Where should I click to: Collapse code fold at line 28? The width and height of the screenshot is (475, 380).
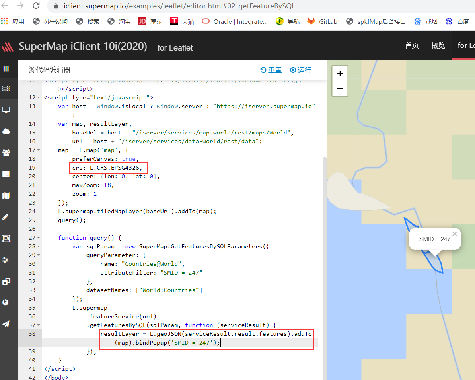[x=39, y=246]
